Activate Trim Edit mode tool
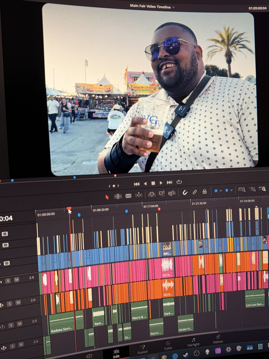Image resolution: width=269 pixels, height=359 pixels. click(x=118, y=196)
